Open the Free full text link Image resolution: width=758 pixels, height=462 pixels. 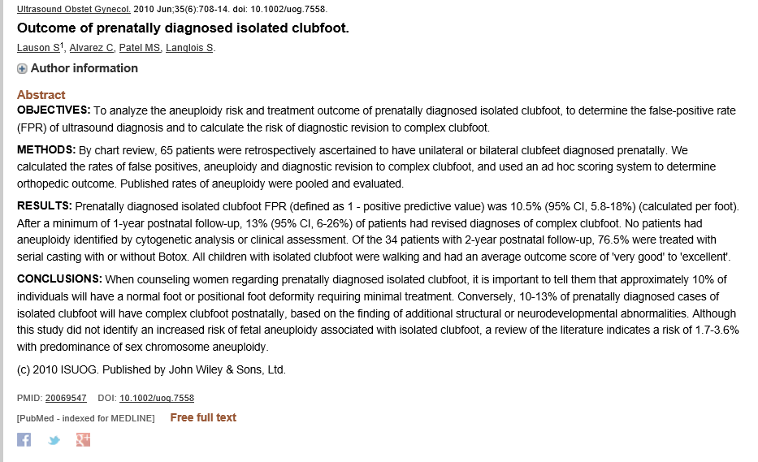203,417
